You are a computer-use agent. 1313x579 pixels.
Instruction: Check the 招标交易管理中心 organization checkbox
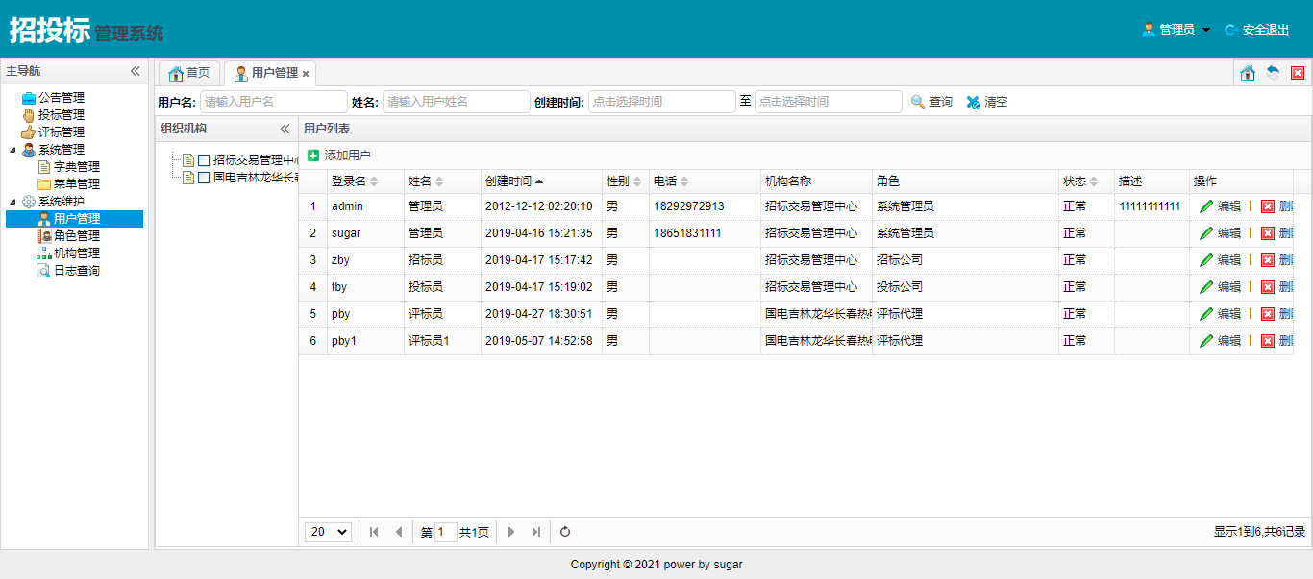(204, 160)
